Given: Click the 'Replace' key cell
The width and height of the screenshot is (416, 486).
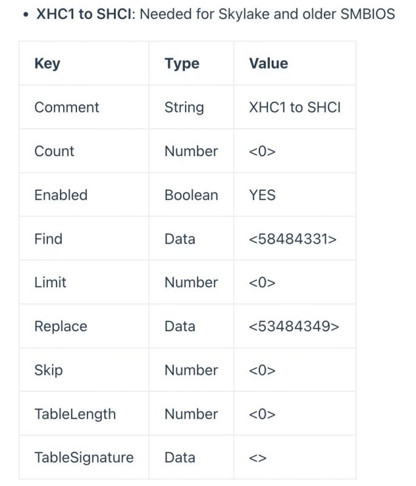Looking at the screenshot, I should click(x=61, y=326).
